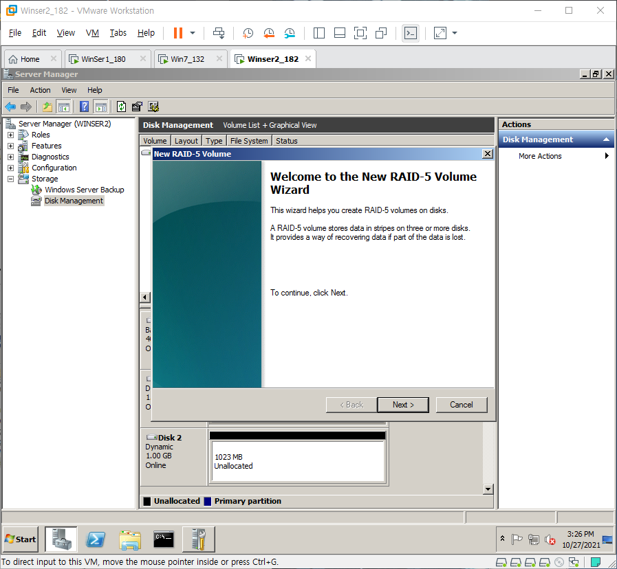Open Windows Explorer taskbar icon

point(130,539)
